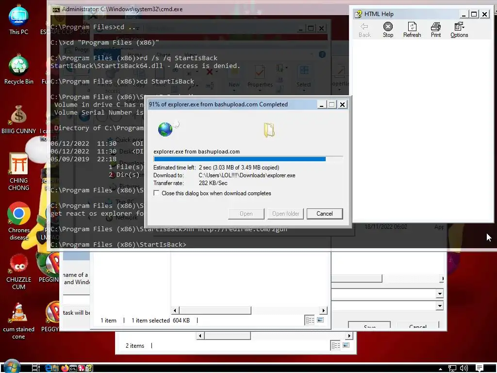Image resolution: width=497 pixels, height=373 pixels.
Task: Click the '2 items' status text
Action: pos(135,346)
